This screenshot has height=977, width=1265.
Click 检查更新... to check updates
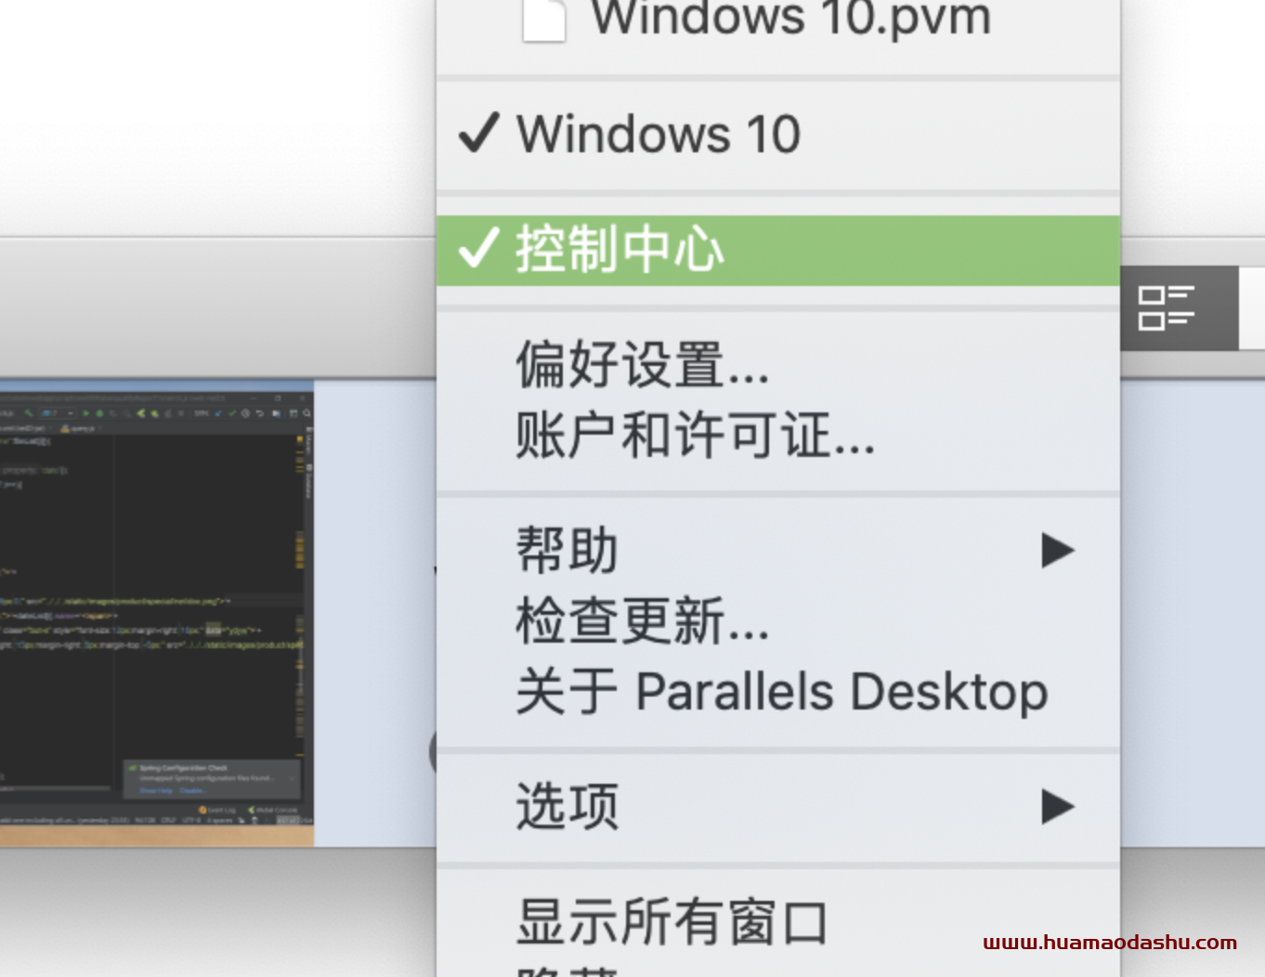tap(778, 620)
